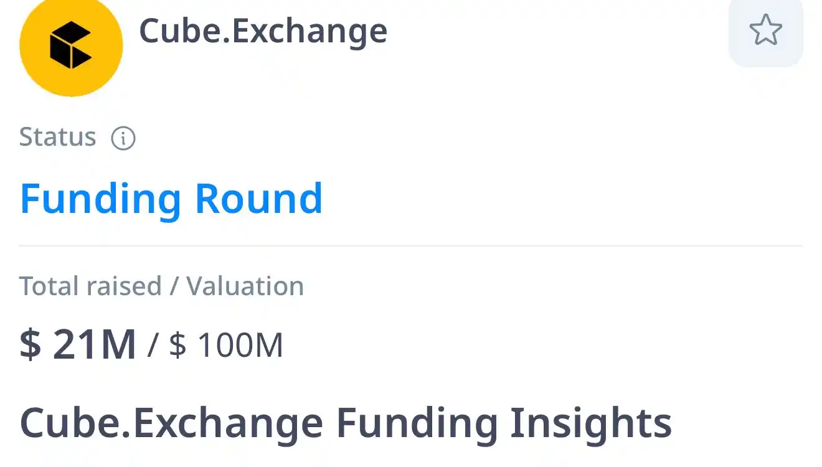Select the Cube.Exchange page title
Image resolution: width=822 pixels, height=467 pixels.
263,31
